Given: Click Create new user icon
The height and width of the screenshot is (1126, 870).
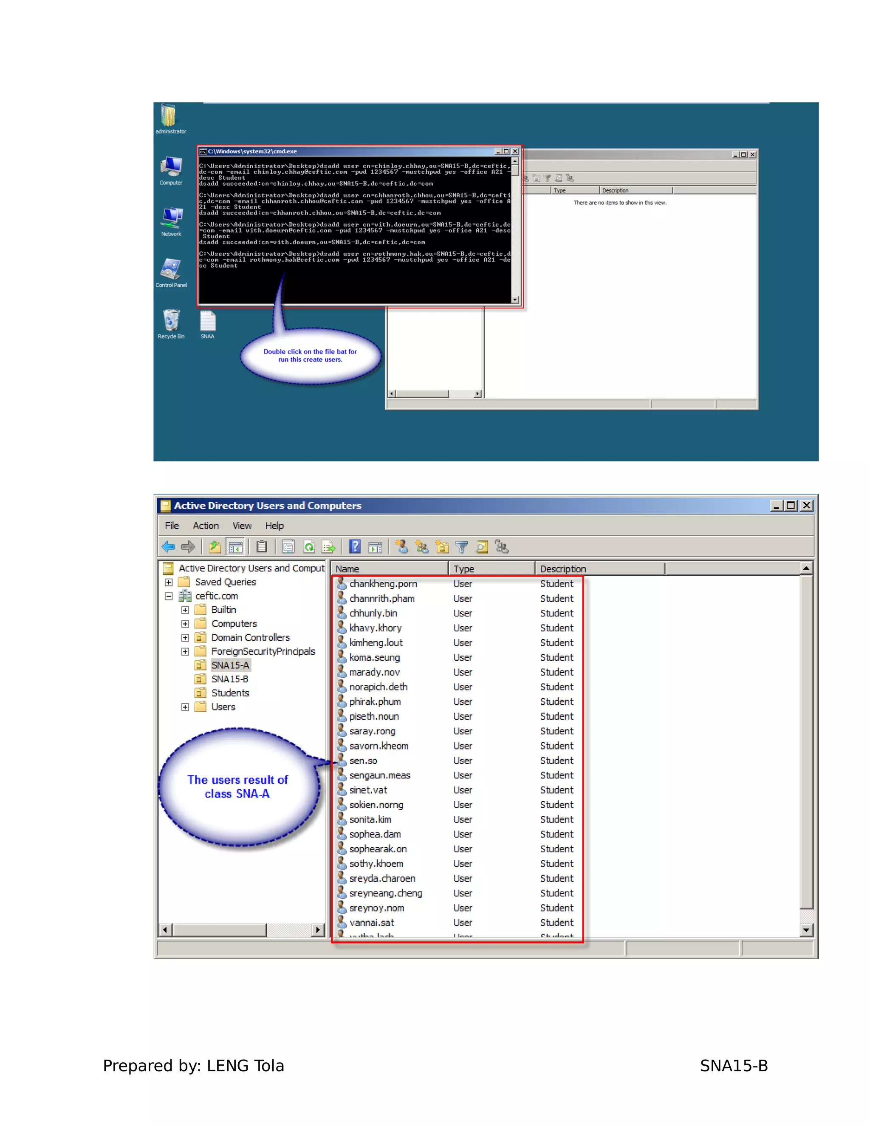Looking at the screenshot, I should pyautogui.click(x=401, y=546).
